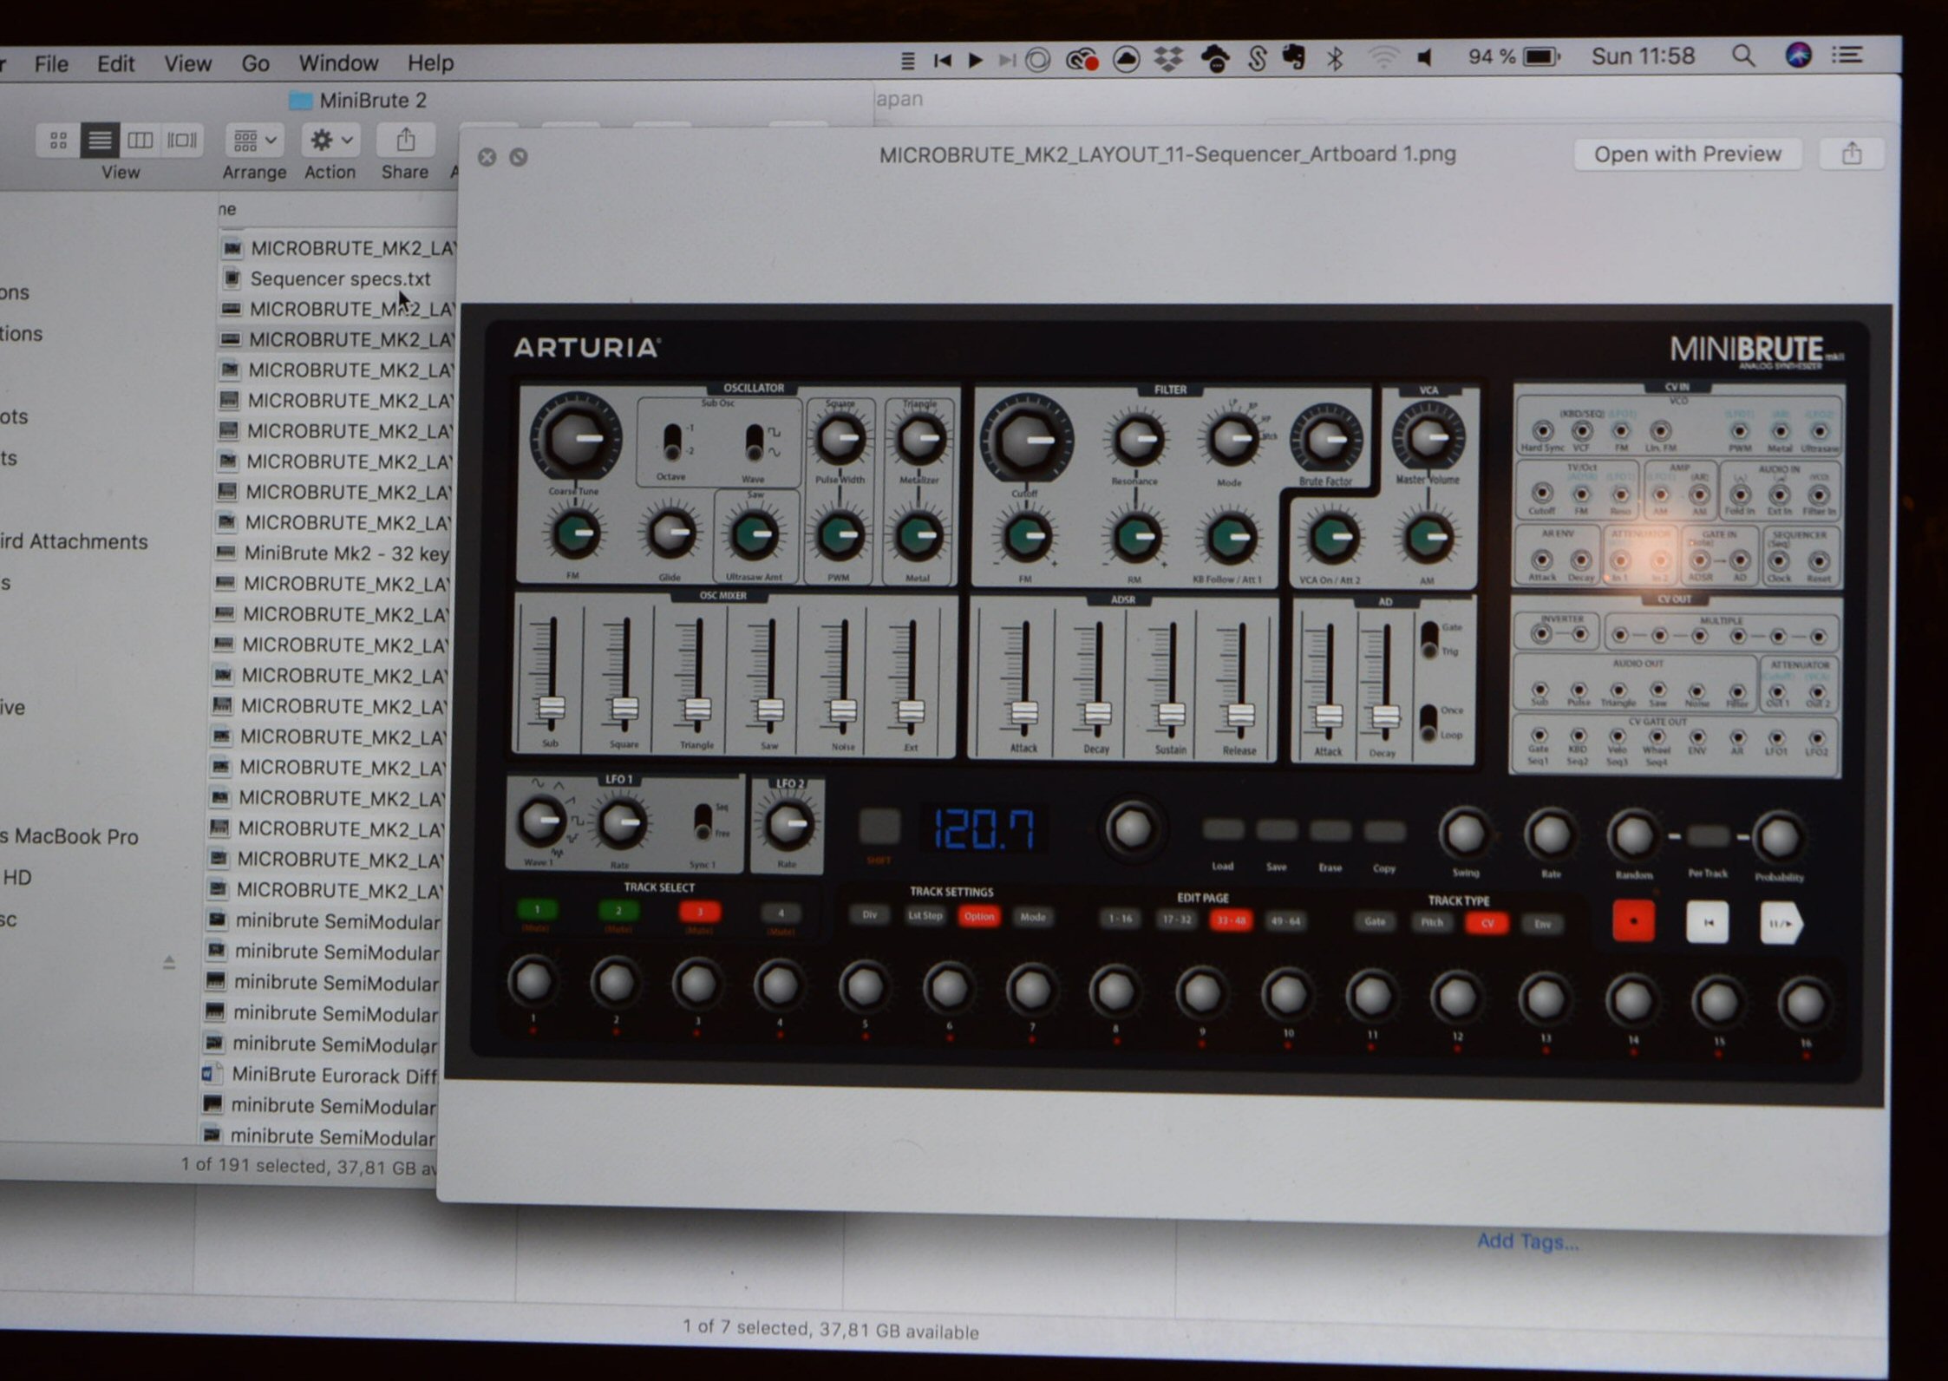Image resolution: width=1948 pixels, height=1381 pixels.
Task: Click the ADSR Sustain slider handle
Action: (x=1171, y=714)
